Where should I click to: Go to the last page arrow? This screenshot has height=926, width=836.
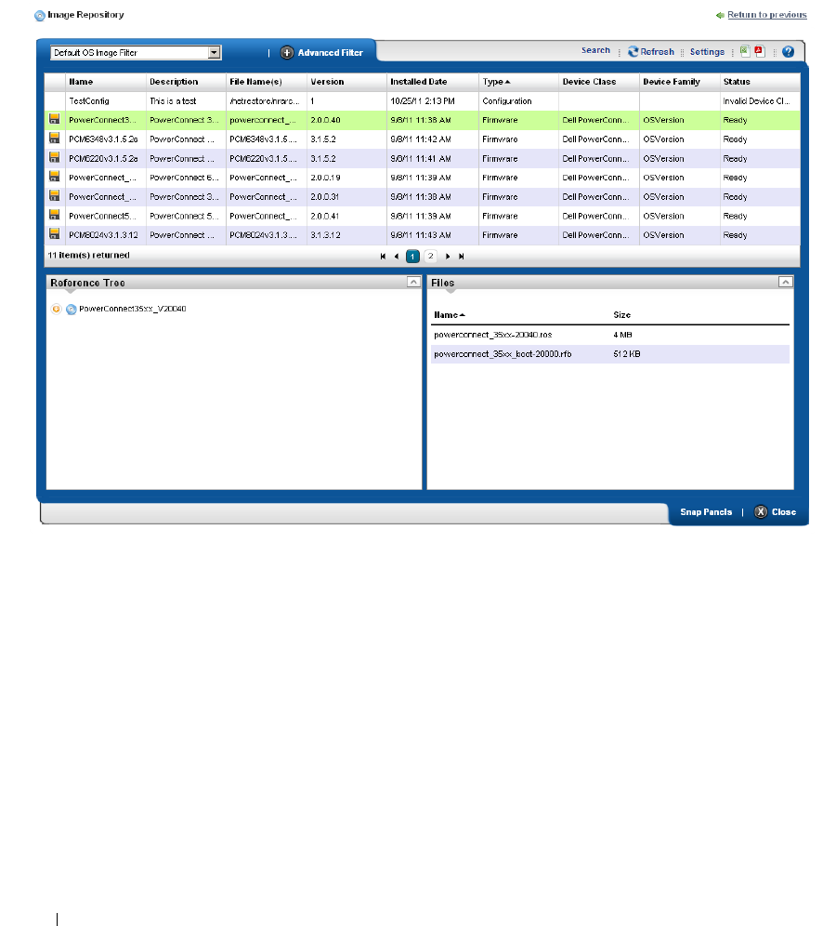(462, 257)
